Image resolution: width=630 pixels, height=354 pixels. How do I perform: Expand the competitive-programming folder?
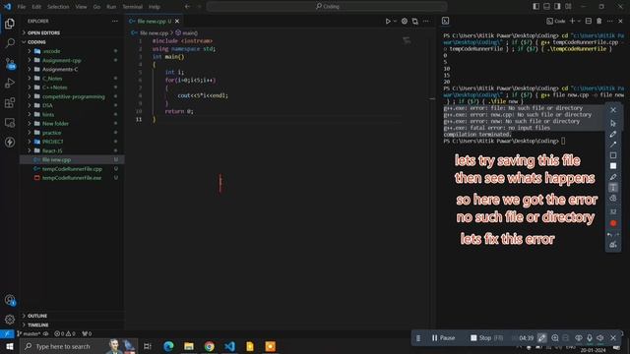pos(73,96)
